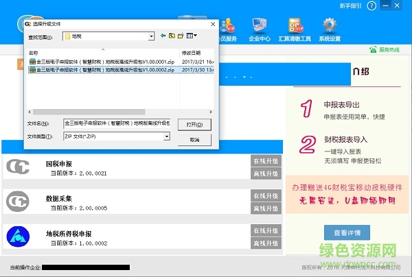This screenshot has height=277, width=412.
Task: Click the 数据采集 module logo icon
Action: [x=18, y=202]
